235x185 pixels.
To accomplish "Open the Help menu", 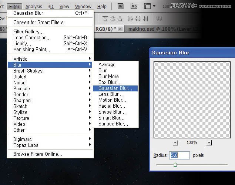I will point(102,6).
